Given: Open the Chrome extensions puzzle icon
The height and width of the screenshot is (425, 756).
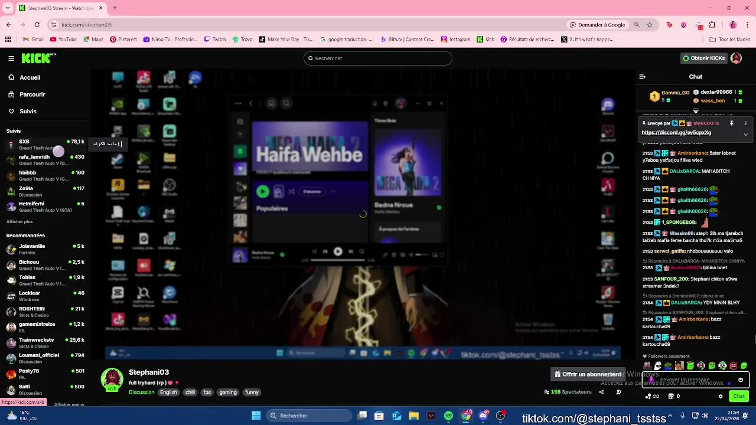Looking at the screenshot, I should coord(712,25).
